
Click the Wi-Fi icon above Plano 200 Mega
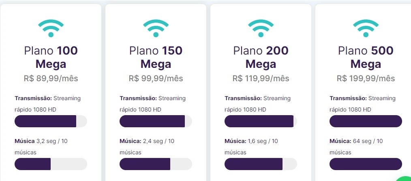(261, 28)
